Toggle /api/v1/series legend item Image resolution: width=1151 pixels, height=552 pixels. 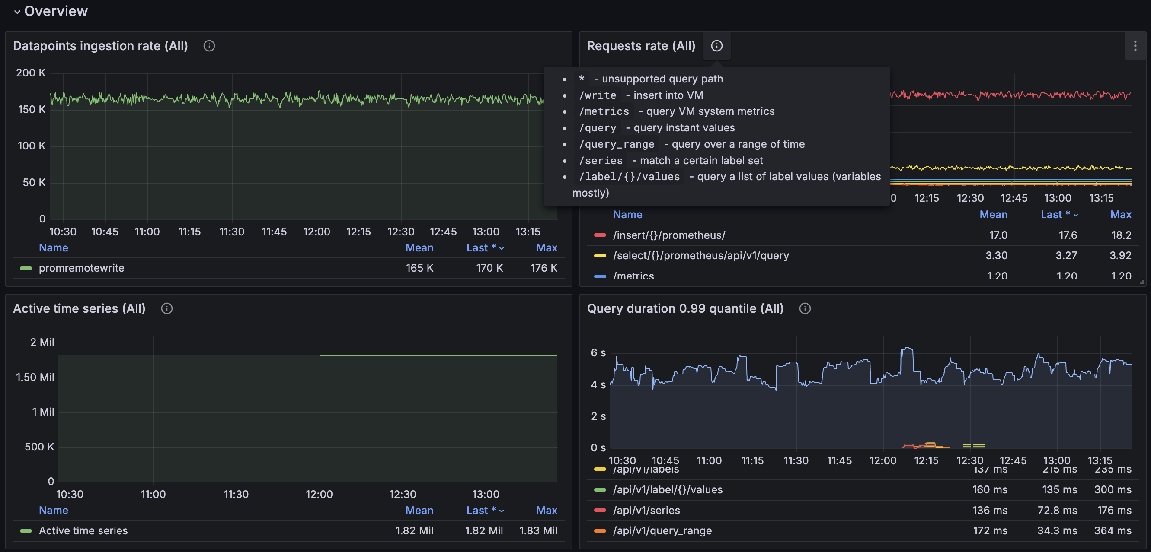[x=646, y=511]
